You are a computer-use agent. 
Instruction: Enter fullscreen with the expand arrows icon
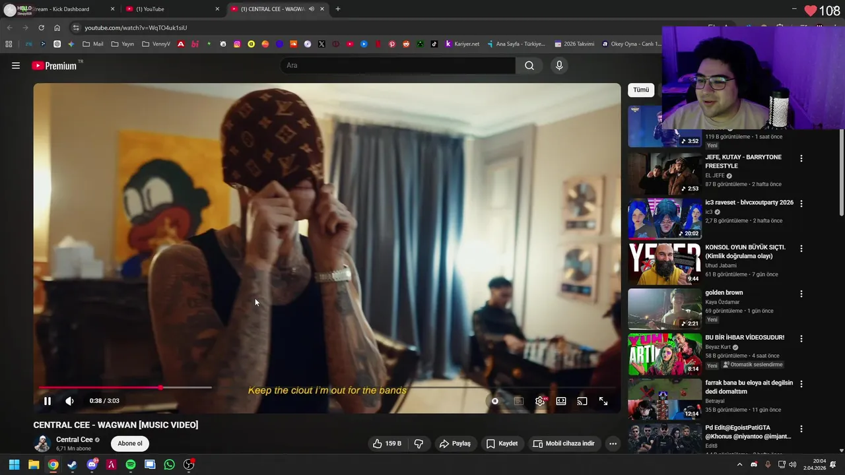point(603,401)
